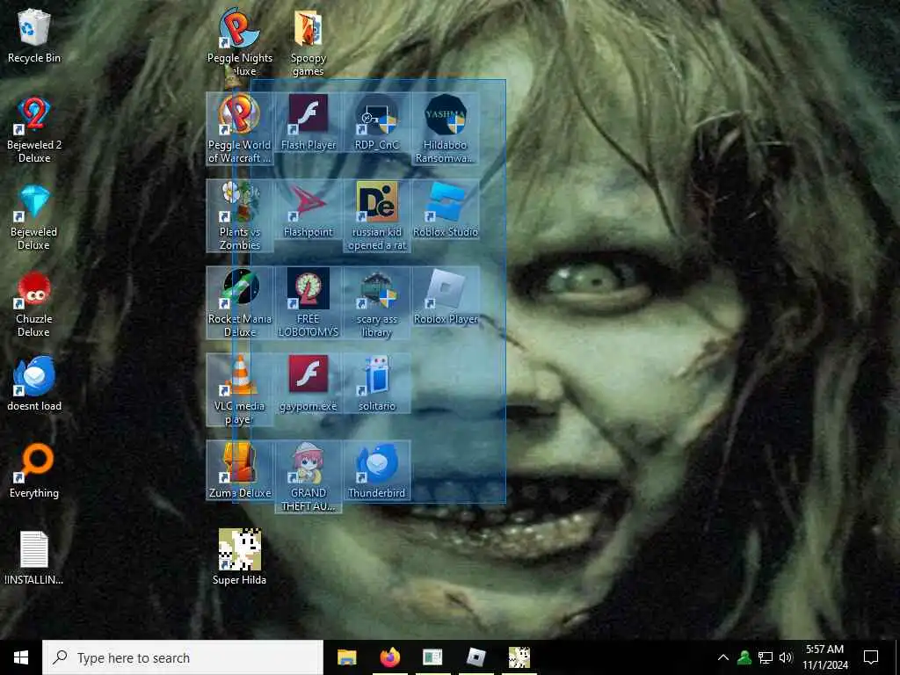This screenshot has height=675, width=900.
Task: Launch Firefox from the taskbar
Action: point(389,657)
